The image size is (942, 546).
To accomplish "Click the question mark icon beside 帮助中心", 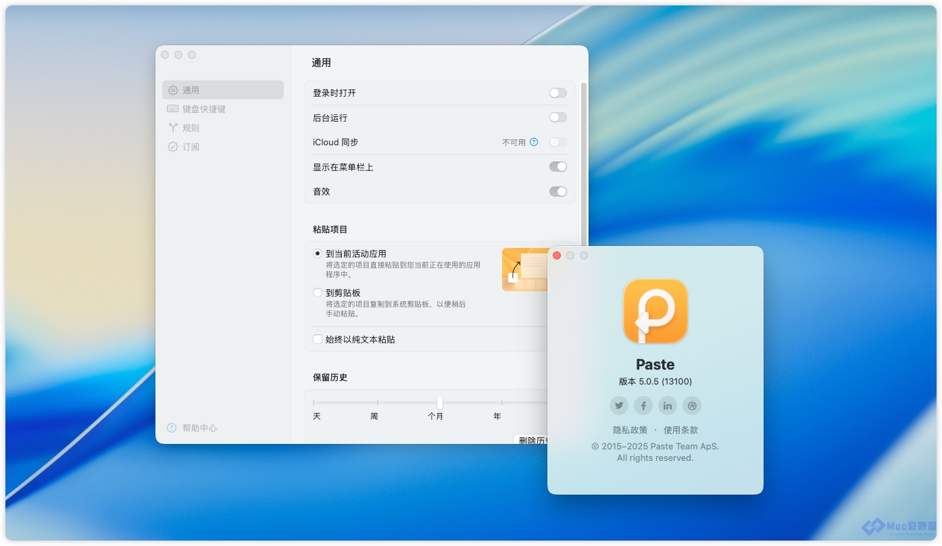I will click(172, 428).
